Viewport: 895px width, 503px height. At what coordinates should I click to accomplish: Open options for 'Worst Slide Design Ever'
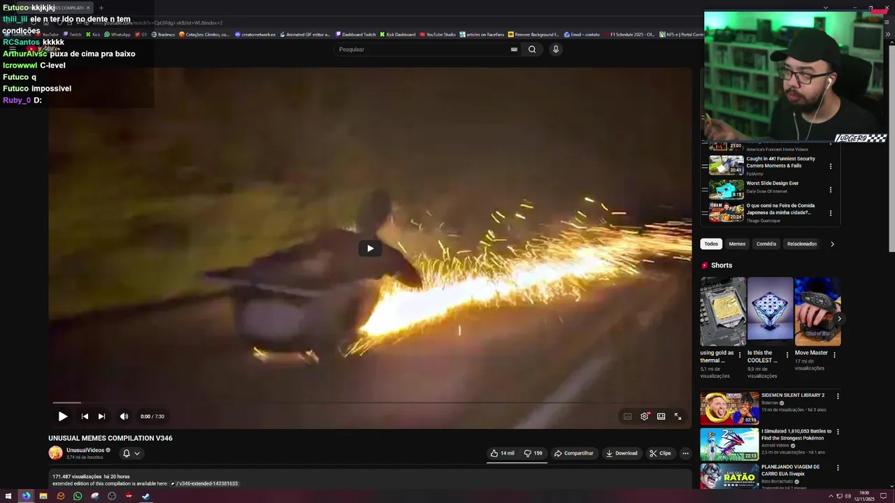[831, 189]
